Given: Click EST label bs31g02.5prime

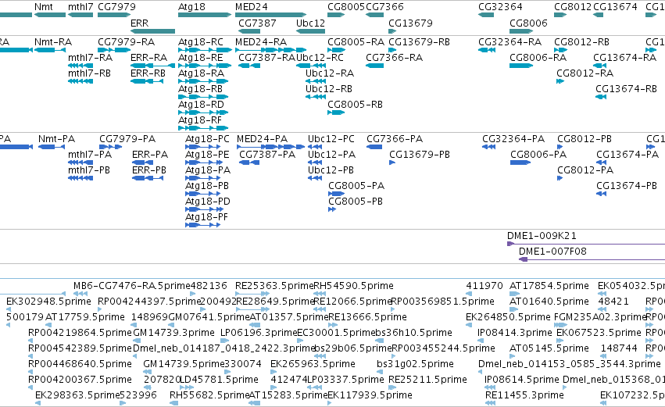Looking at the screenshot, I should 415,364.
